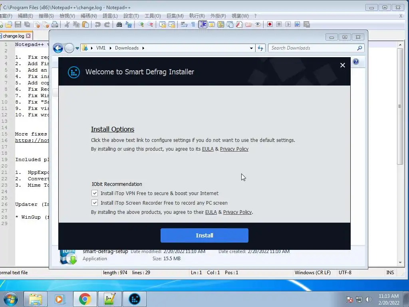
Task: Click the Zoom In icon in Notepad++
Action: pos(141,24)
